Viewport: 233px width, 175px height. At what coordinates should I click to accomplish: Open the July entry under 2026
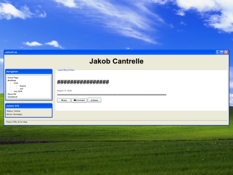click(22, 89)
